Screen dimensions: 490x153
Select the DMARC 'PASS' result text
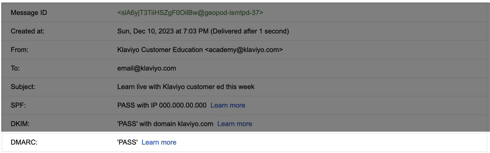point(127,142)
